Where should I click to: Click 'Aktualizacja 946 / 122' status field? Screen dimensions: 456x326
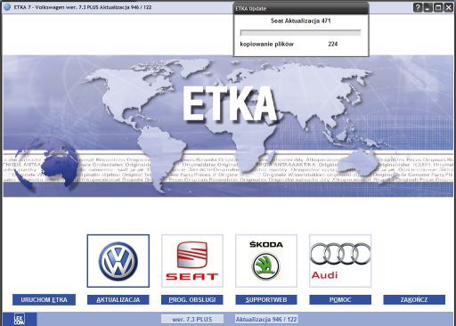[x=266, y=319]
